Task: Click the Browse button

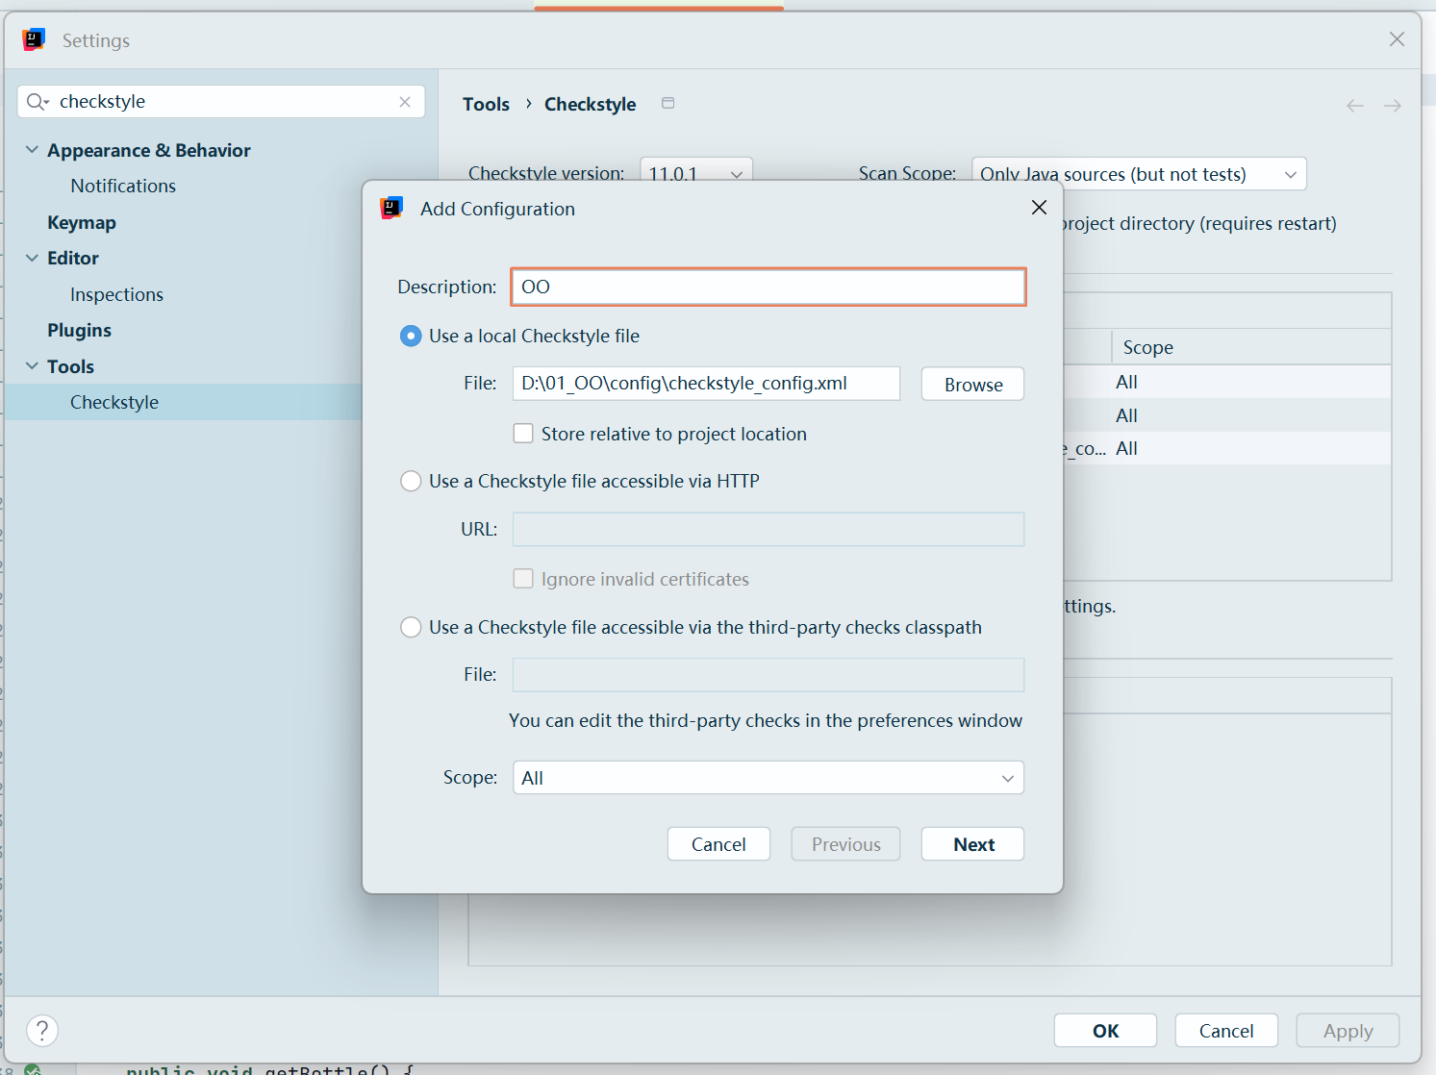Action: (972, 385)
